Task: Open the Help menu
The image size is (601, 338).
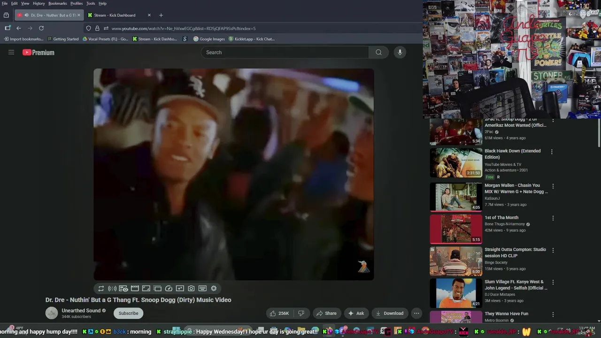Action: [102, 3]
